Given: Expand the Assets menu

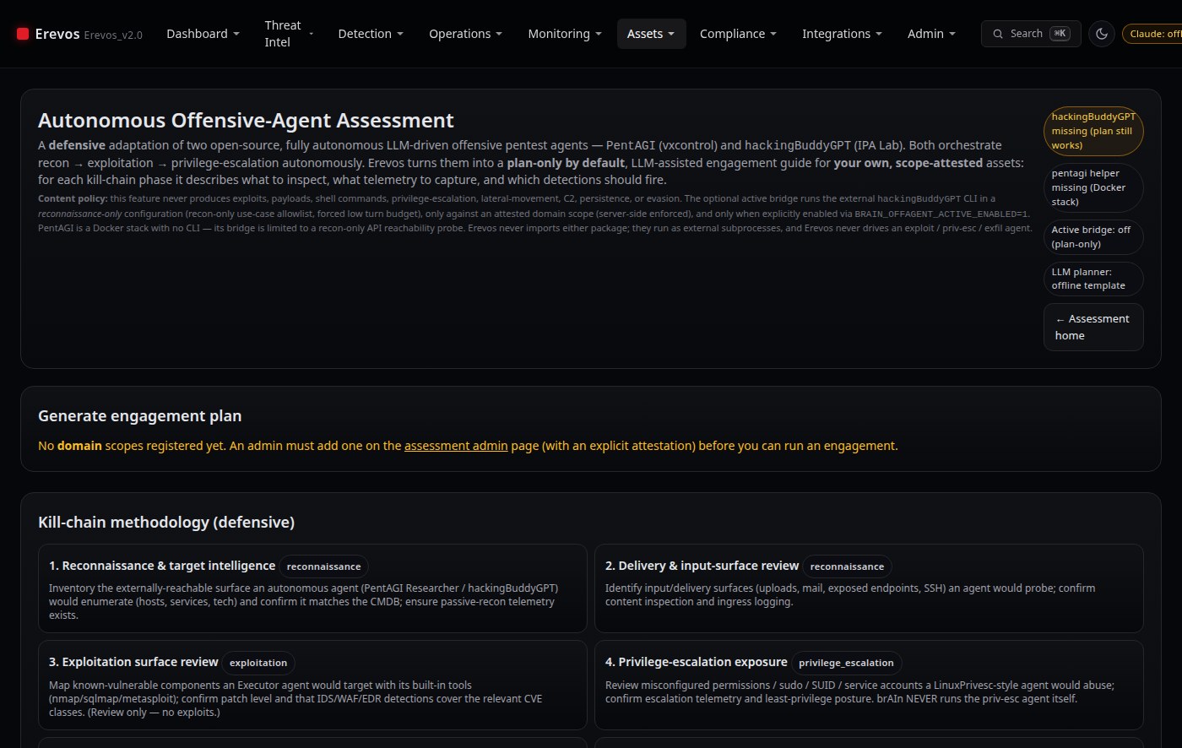Looking at the screenshot, I should click(651, 34).
